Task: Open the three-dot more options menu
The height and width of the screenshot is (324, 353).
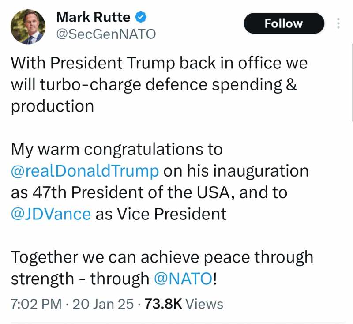Action: pos(338,23)
